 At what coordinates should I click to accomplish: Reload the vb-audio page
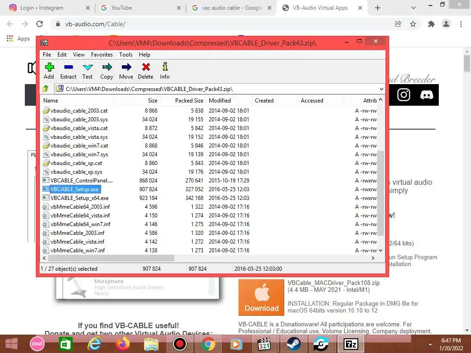[40, 24]
